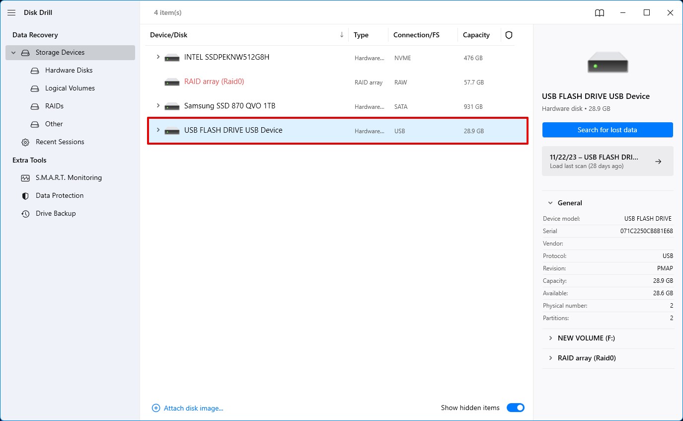683x421 pixels.
Task: Sort by Capacity column header
Action: [476, 35]
